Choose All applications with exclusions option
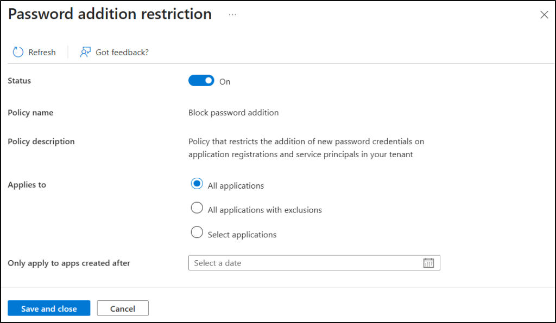This screenshot has height=323, width=556. pos(197,209)
